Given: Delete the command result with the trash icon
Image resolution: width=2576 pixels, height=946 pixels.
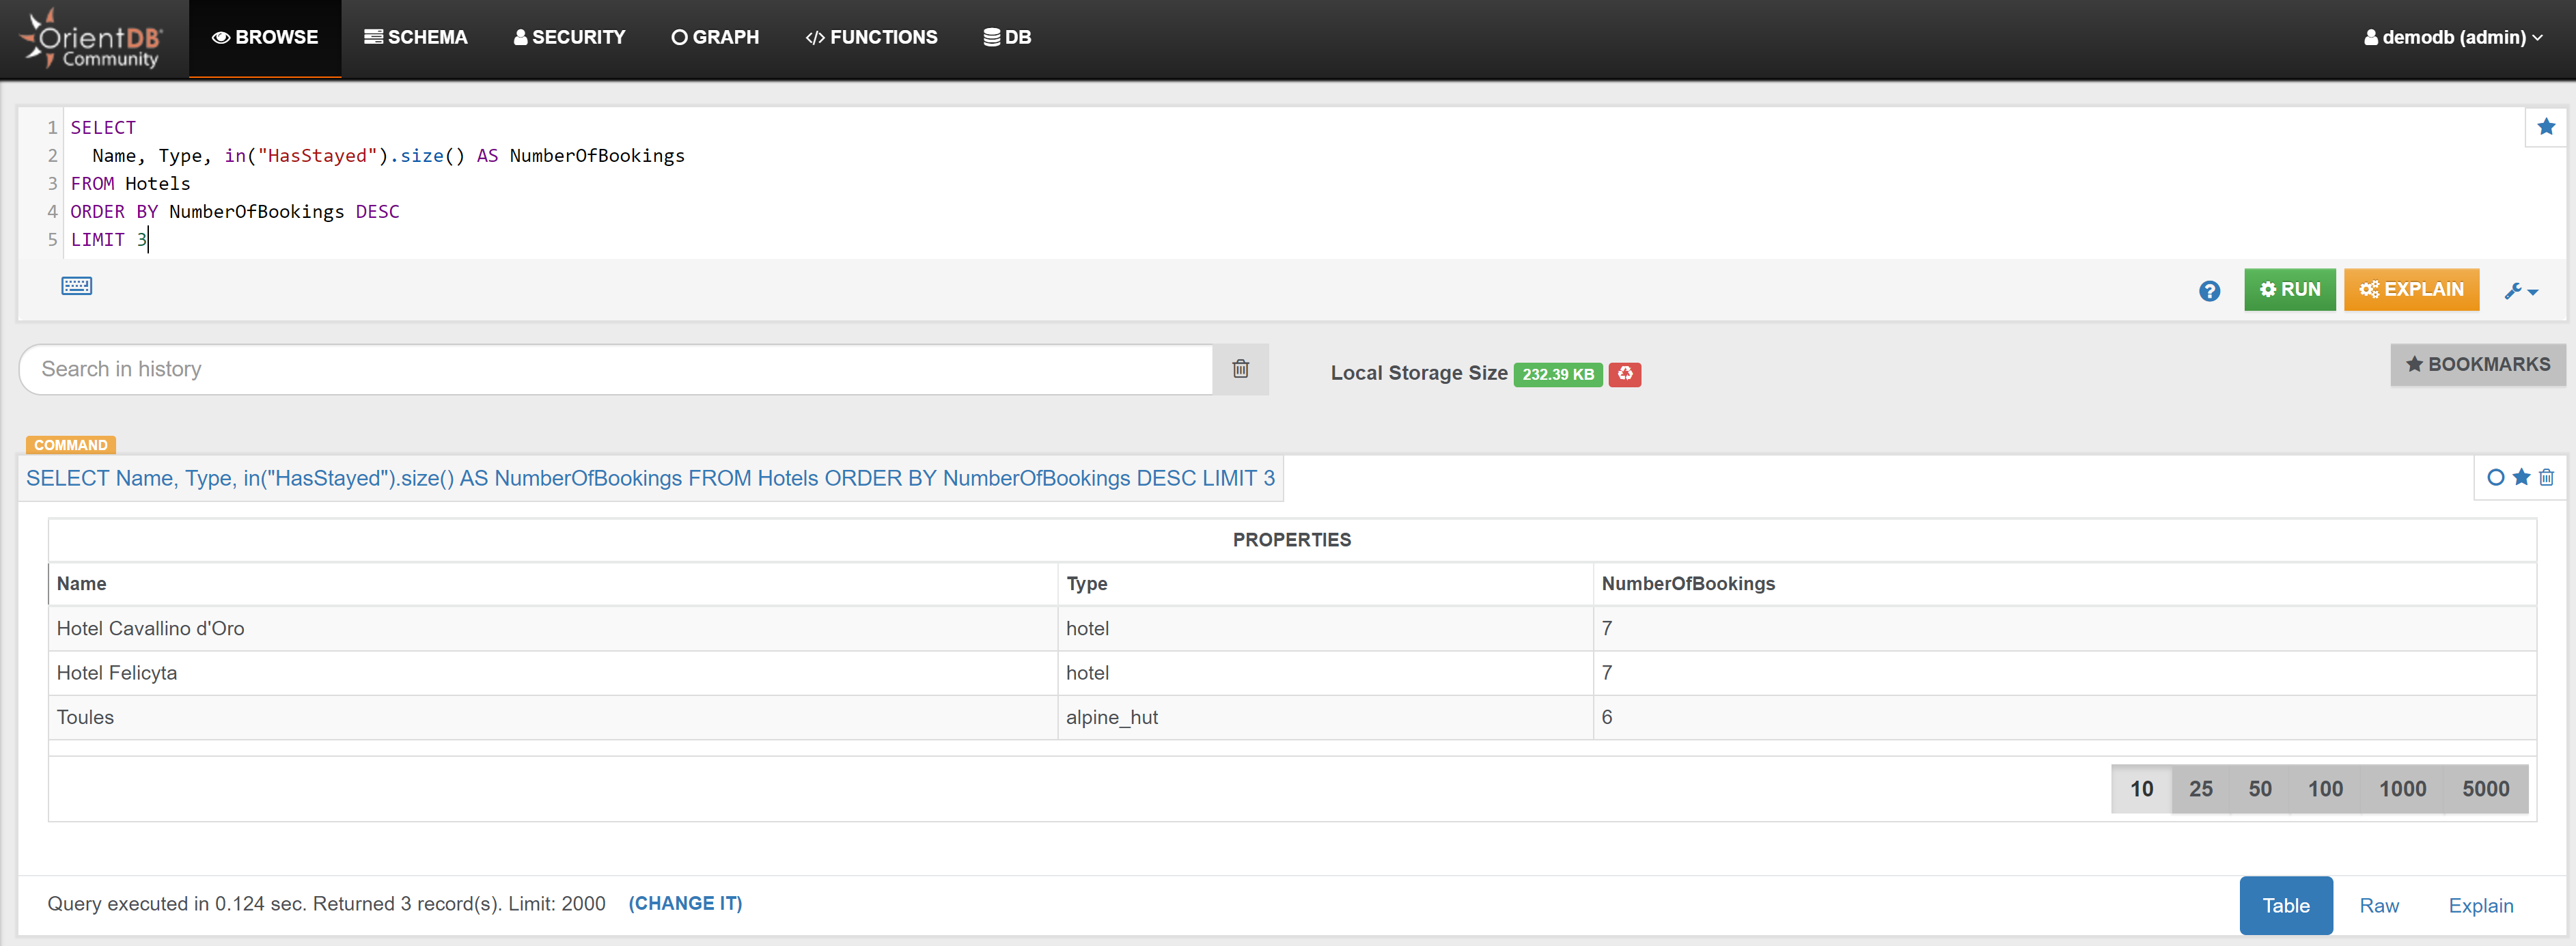Looking at the screenshot, I should click(x=2546, y=478).
